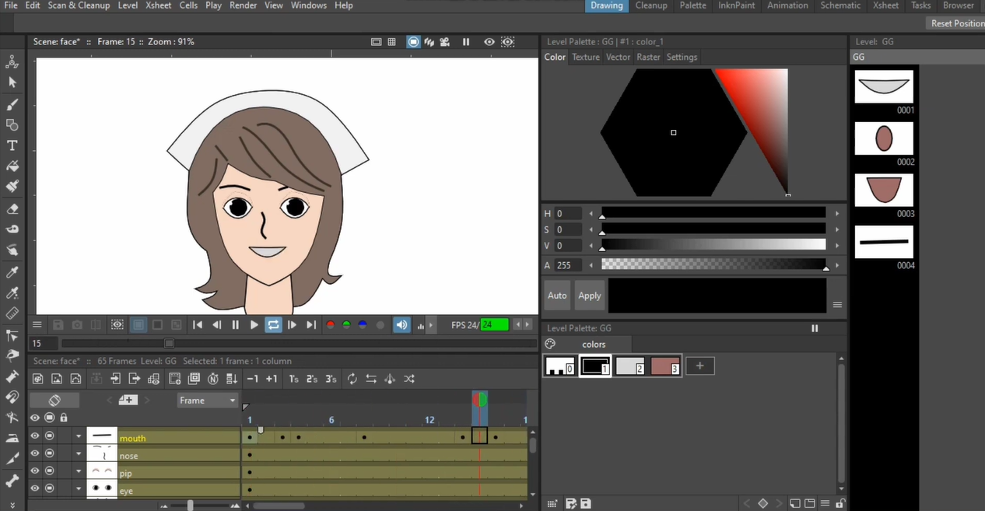Hide the mouth layer visibility

pos(34,436)
